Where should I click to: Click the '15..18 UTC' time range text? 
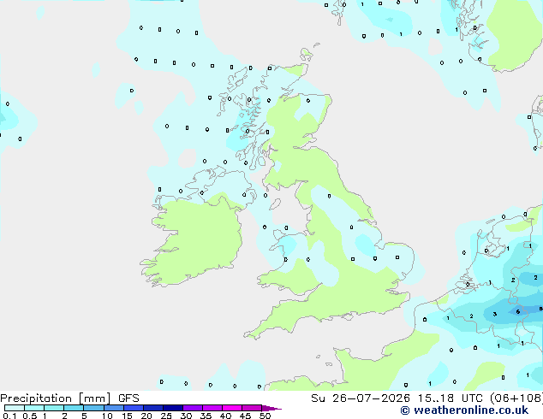[450, 398]
